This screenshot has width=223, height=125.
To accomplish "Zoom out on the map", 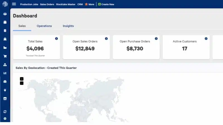I will 22,83.
